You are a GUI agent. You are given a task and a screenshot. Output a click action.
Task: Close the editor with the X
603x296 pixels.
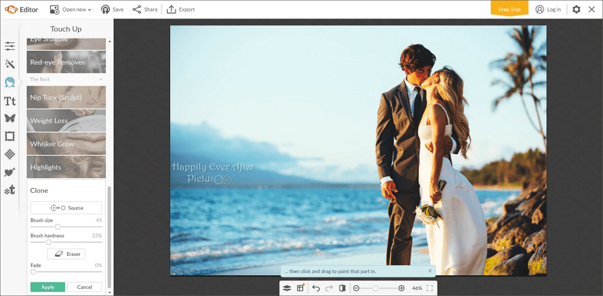click(x=592, y=9)
